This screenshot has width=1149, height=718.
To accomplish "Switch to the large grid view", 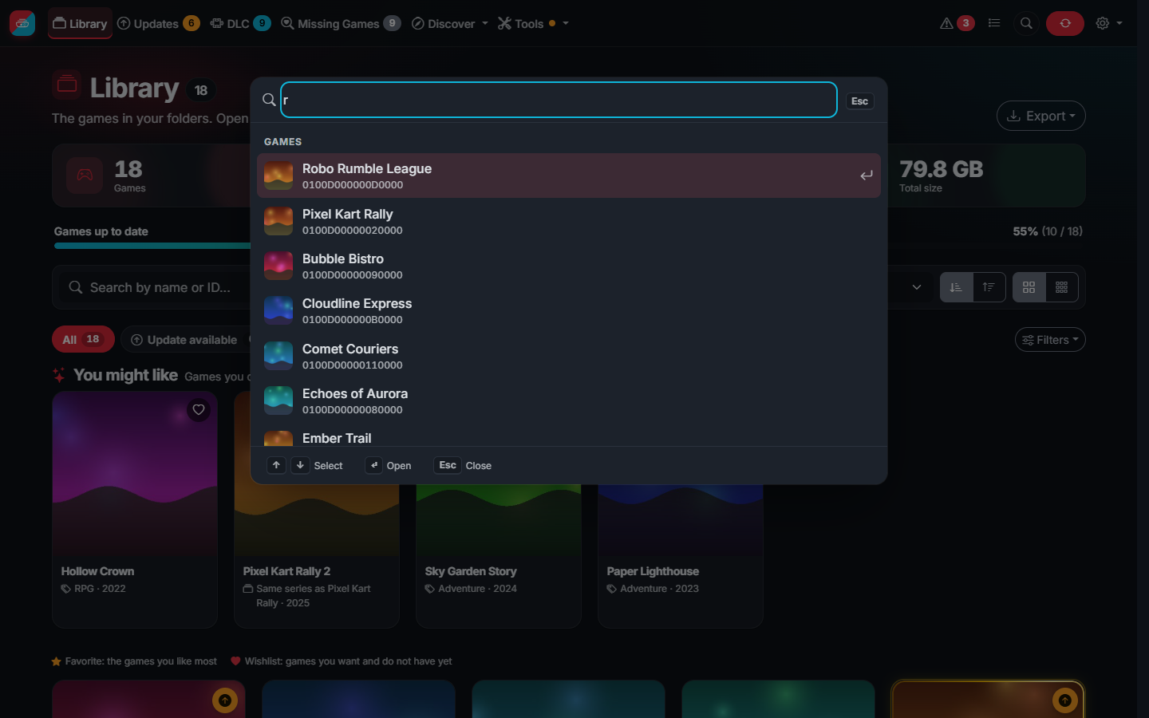I will coord(1029,287).
